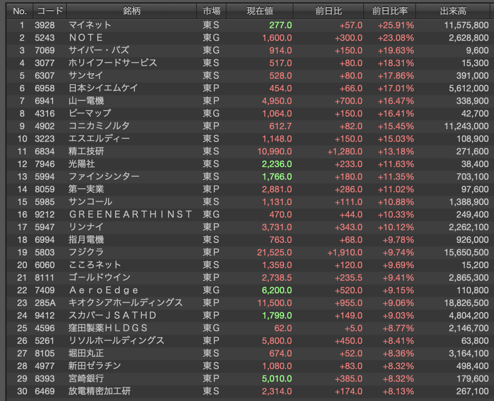494x401 pixels.
Task: Sort by the 前日比 column header
Action: (x=329, y=11)
